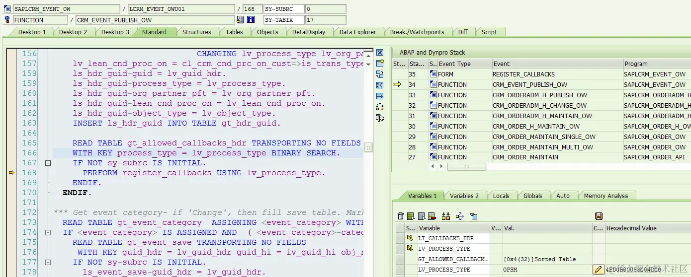Select the row selector for GT_ALLOWED_CALLBACK row
This screenshot has height=277, width=691.
400,259
